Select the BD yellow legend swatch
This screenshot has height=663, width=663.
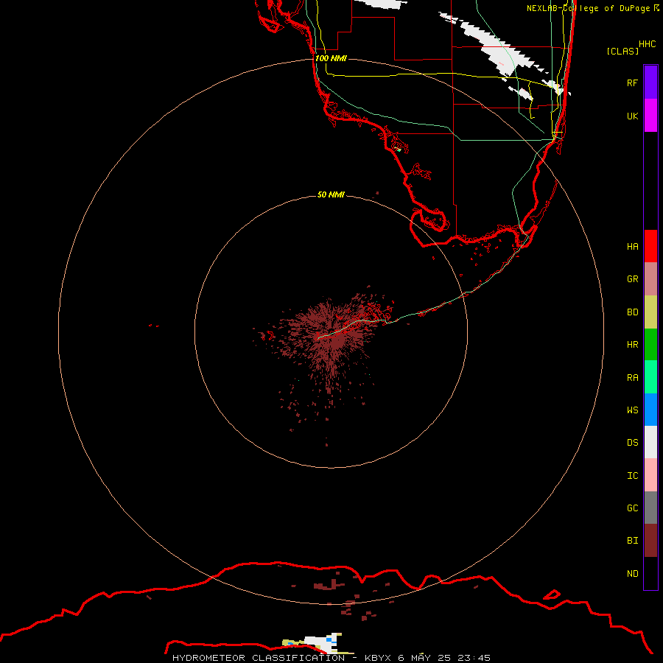tap(650, 312)
